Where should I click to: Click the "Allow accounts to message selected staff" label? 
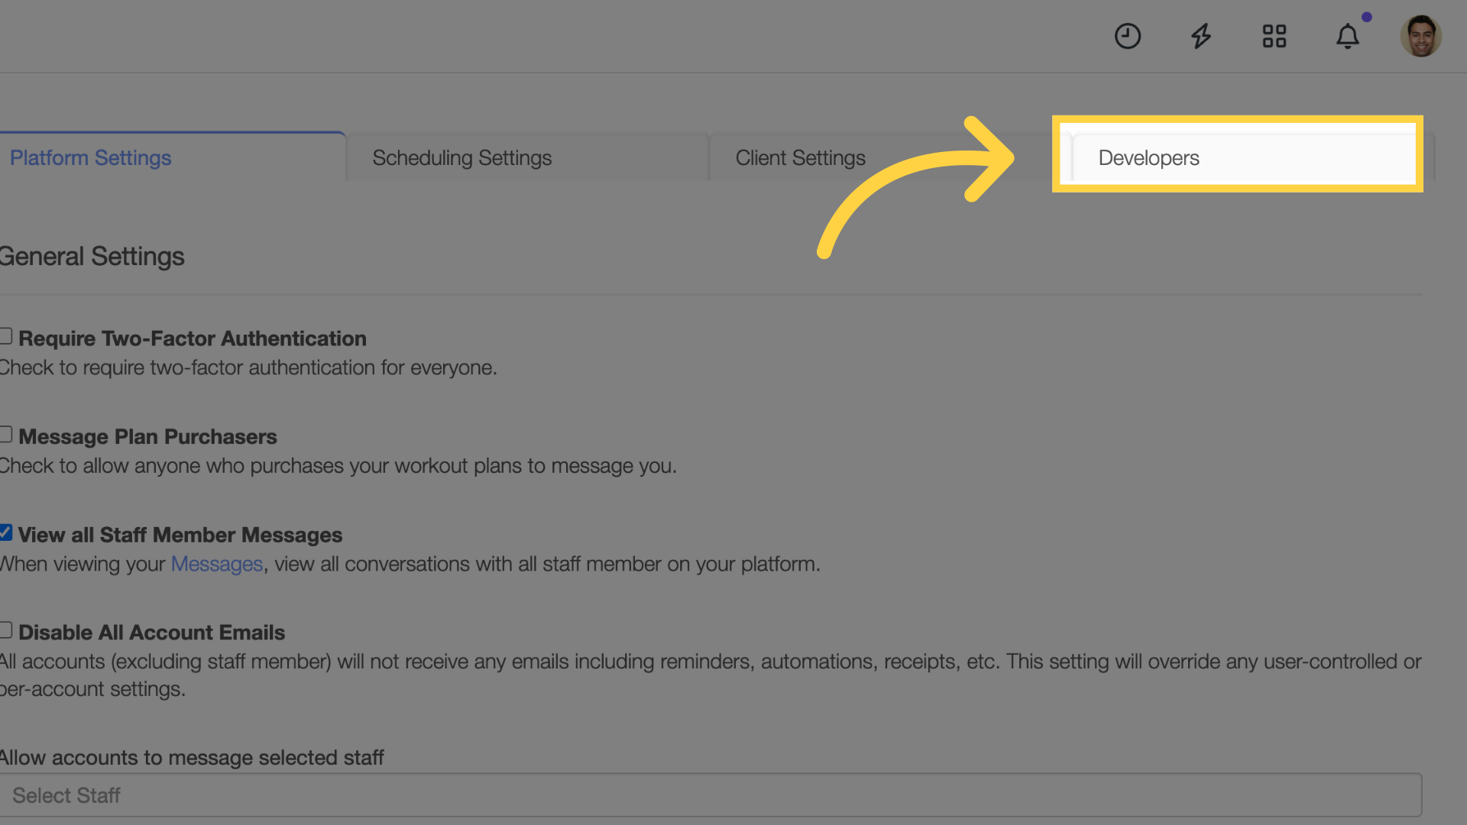point(192,758)
